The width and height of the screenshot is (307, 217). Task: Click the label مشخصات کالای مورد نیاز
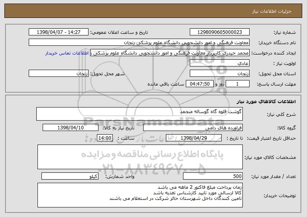pyautogui.click(x=270, y=157)
